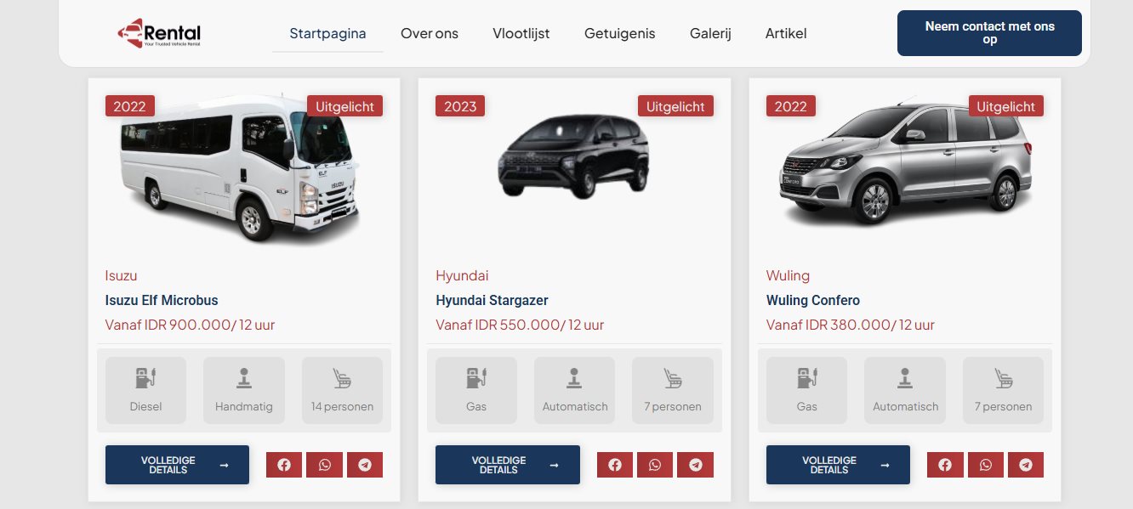Open the Galerij navigation link
Viewport: 1133px width, 509px height.
710,34
